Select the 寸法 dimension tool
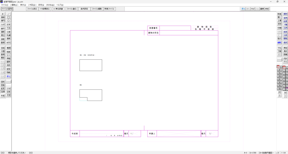288x154 pixels. [8, 28]
